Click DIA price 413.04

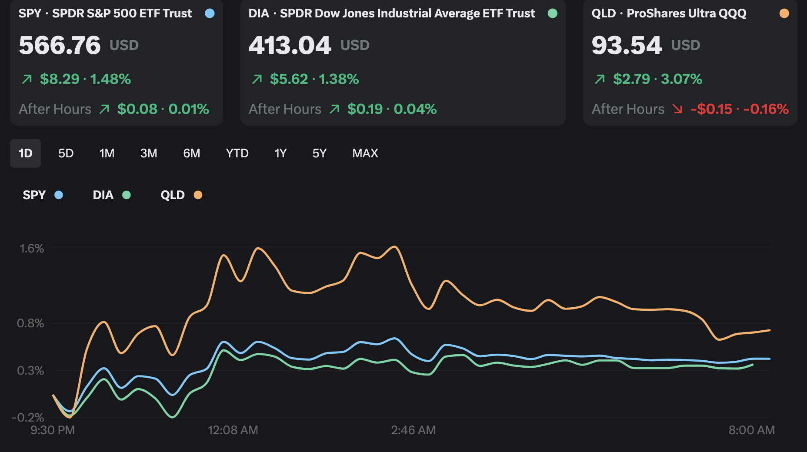290,45
